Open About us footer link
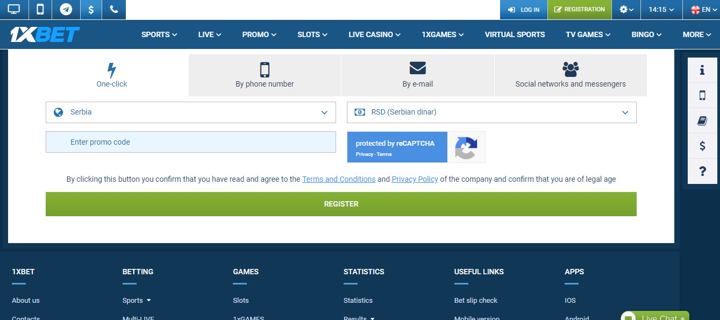 tap(26, 301)
